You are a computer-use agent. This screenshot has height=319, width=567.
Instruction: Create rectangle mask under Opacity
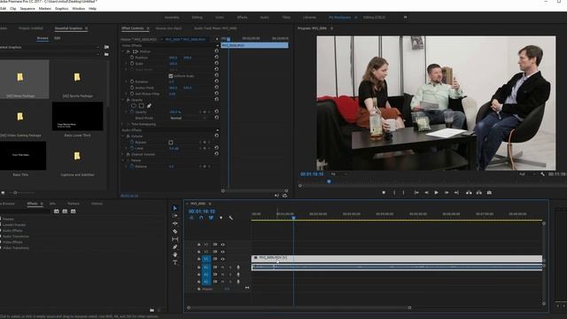click(142, 106)
